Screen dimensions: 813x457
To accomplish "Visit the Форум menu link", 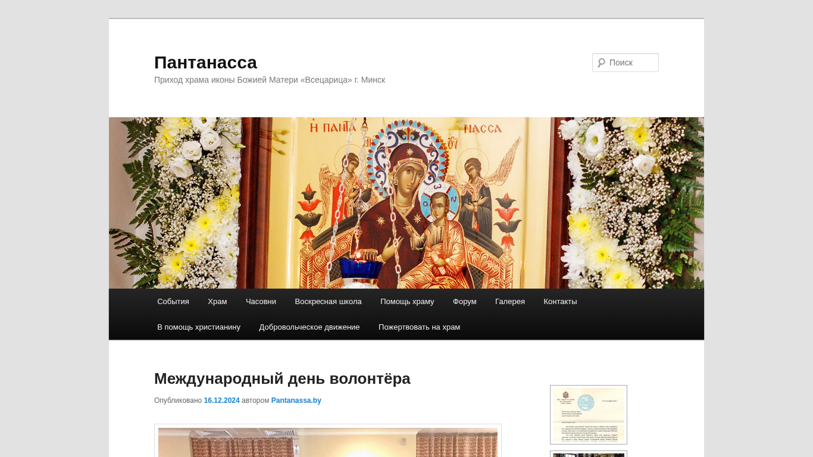I will 465,301.
